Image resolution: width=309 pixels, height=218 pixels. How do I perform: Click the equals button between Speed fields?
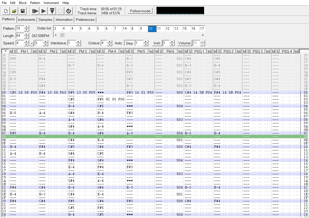tap(32, 43)
